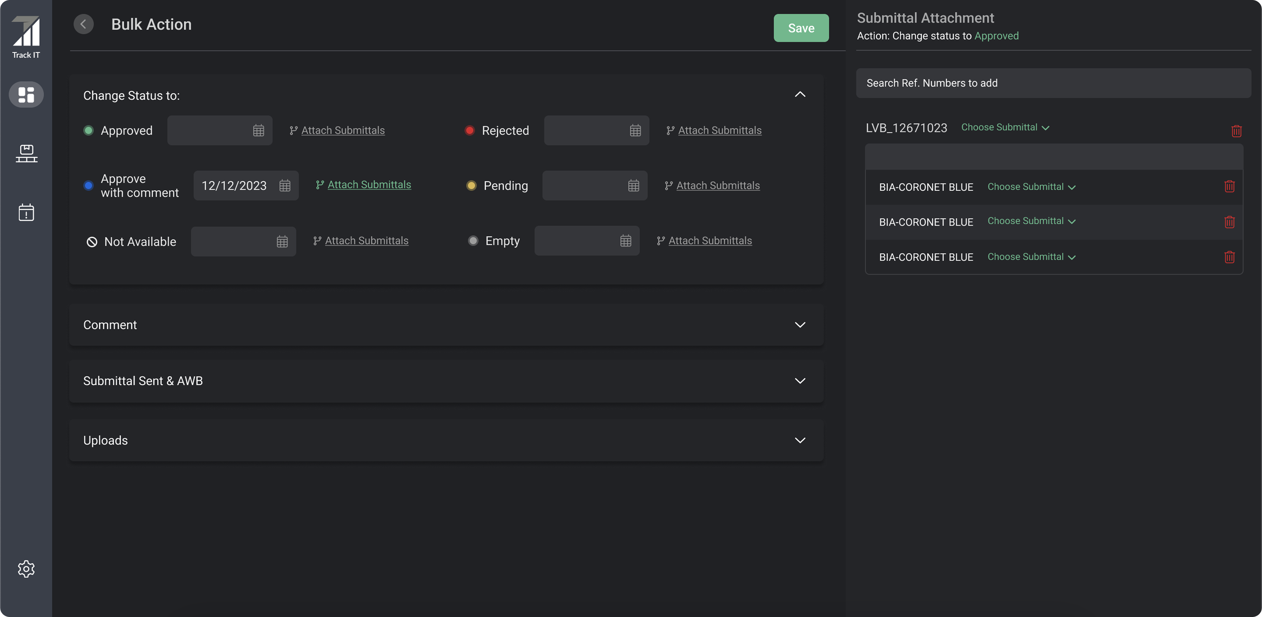Viewport: 1262px width, 617px height.
Task: Collapse the Change Status to section
Action: point(800,94)
